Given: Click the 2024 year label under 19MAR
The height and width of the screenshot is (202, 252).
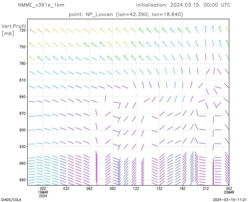Looking at the screenshot, I should pyautogui.click(x=43, y=196).
